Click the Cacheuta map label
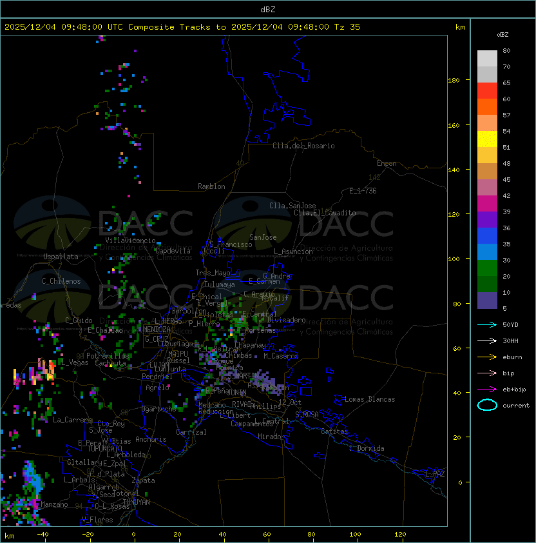The width and height of the screenshot is (536, 543). 110,363
